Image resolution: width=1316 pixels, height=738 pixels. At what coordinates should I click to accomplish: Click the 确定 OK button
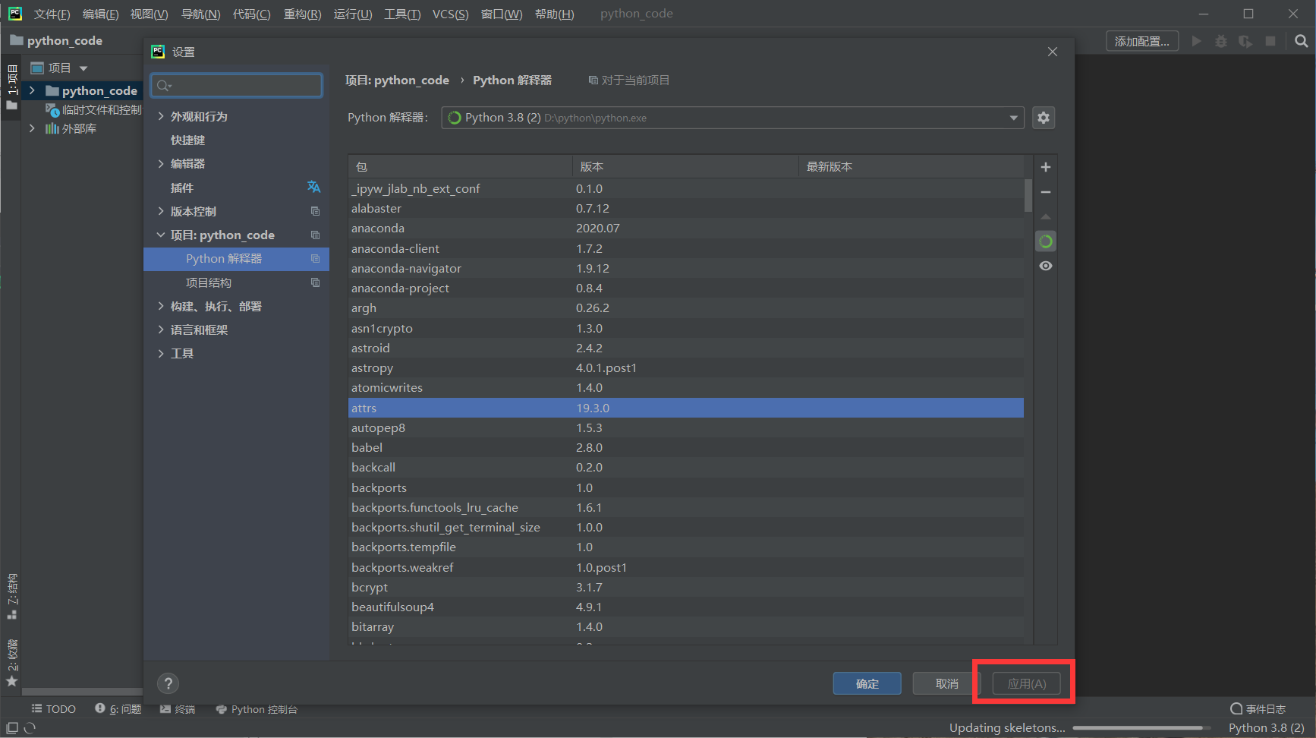pyautogui.click(x=867, y=683)
